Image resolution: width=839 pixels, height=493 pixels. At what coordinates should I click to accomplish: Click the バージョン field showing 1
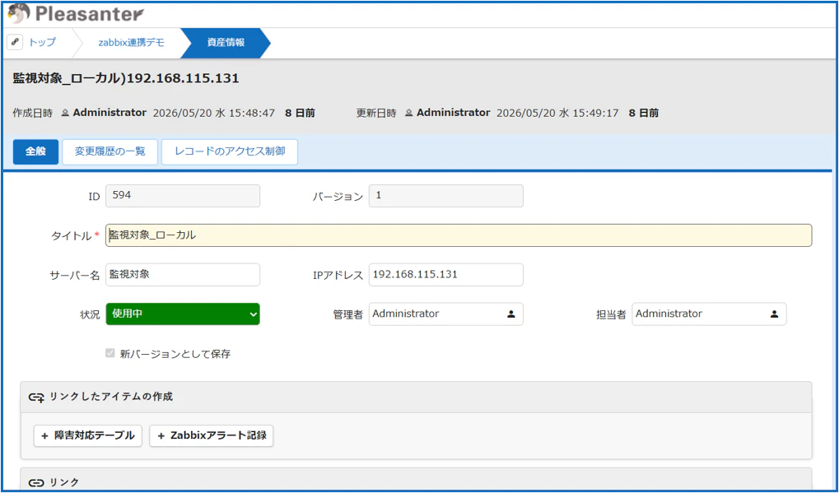(446, 196)
